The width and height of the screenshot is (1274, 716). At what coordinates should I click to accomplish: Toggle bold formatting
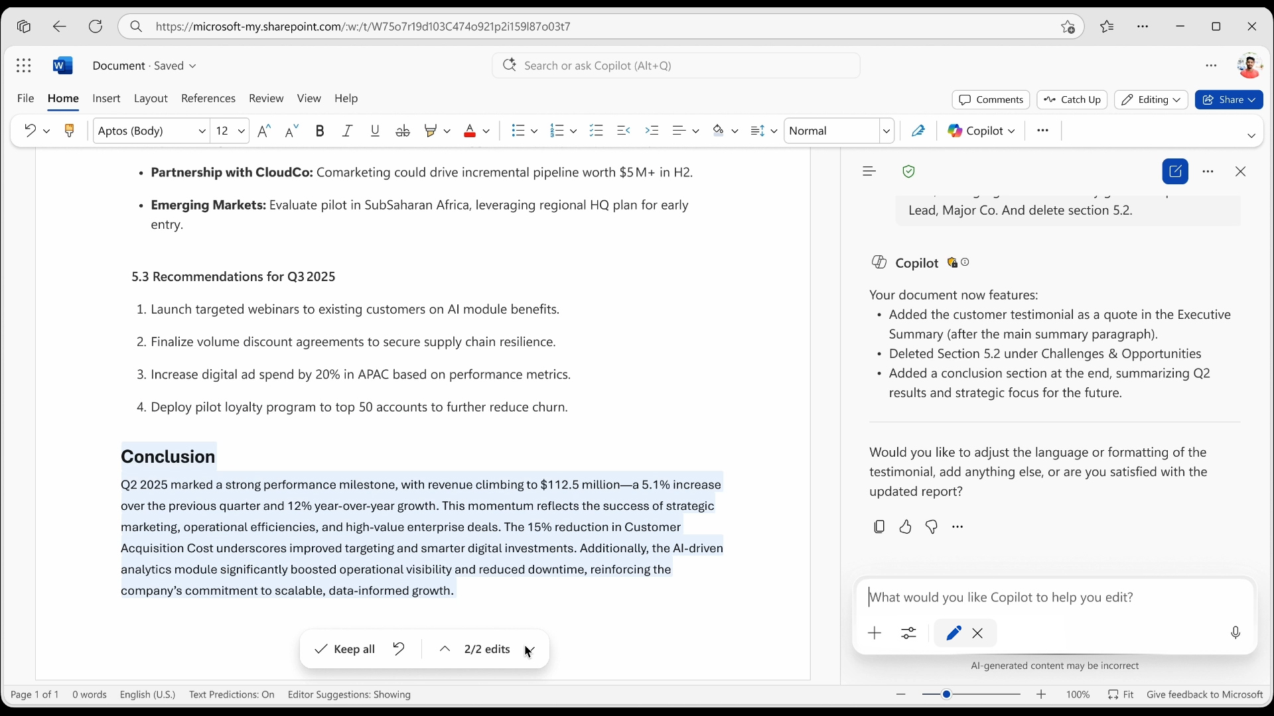point(320,131)
